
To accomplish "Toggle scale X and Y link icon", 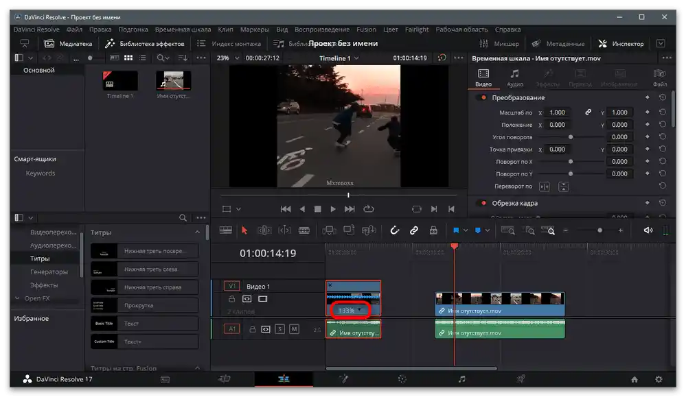I will tap(588, 112).
